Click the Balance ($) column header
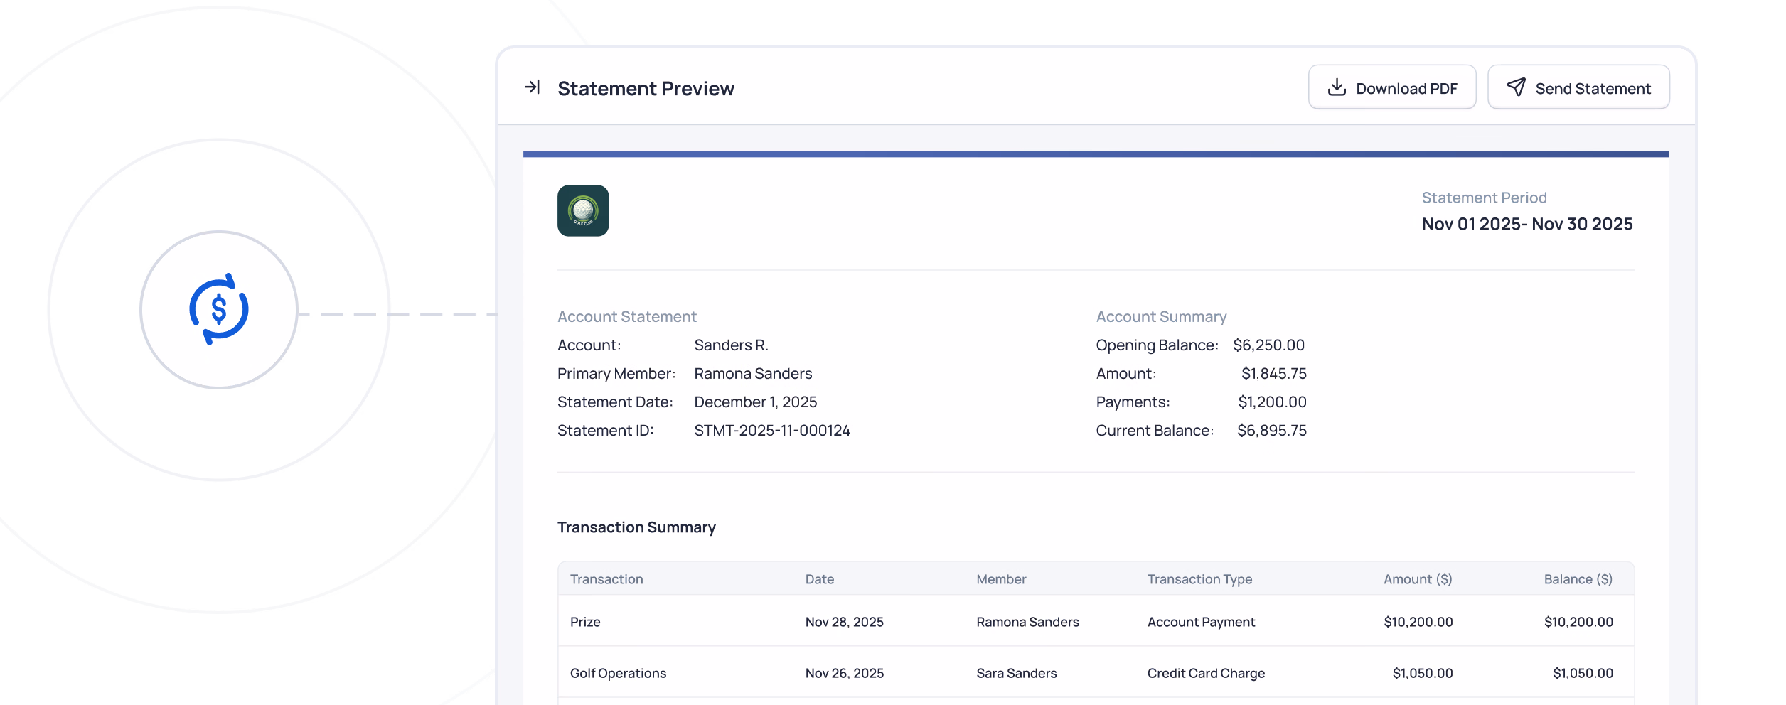This screenshot has width=1786, height=705. pyautogui.click(x=1578, y=579)
